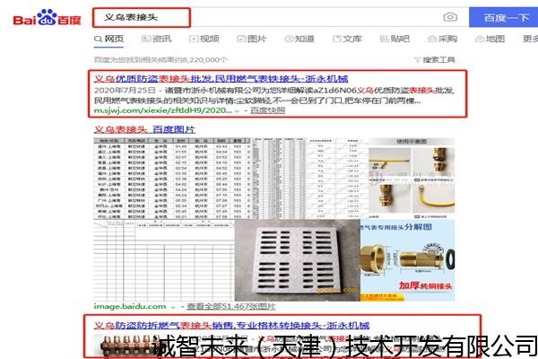Expand dropdown arrow beside m.sjwj.com URL

click(x=237, y=111)
